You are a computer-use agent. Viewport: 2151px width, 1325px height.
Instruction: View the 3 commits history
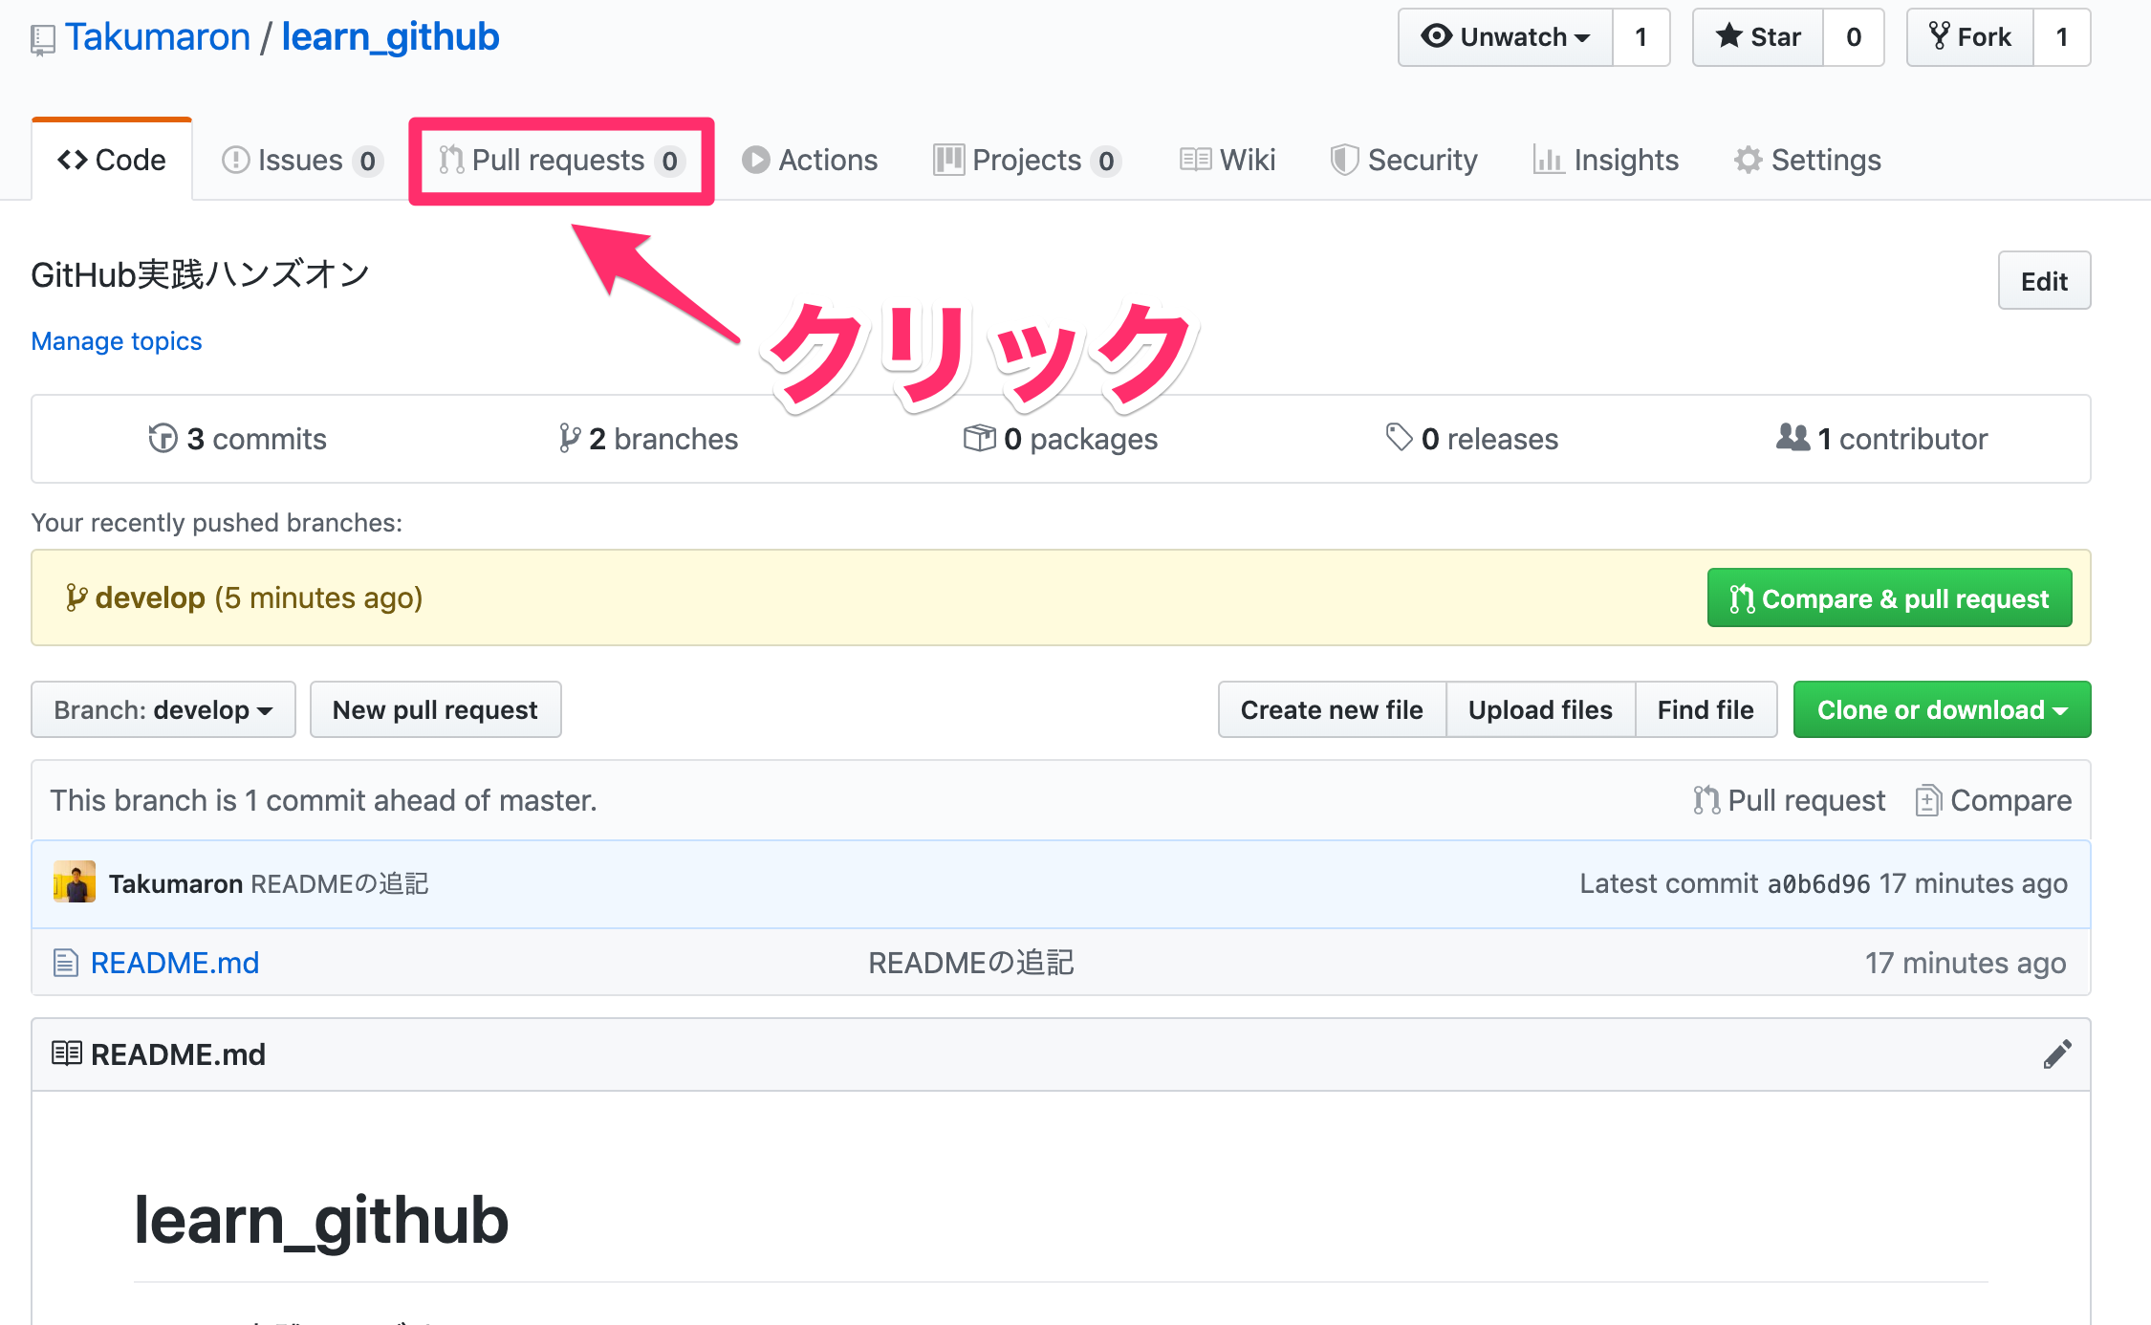pos(238,439)
